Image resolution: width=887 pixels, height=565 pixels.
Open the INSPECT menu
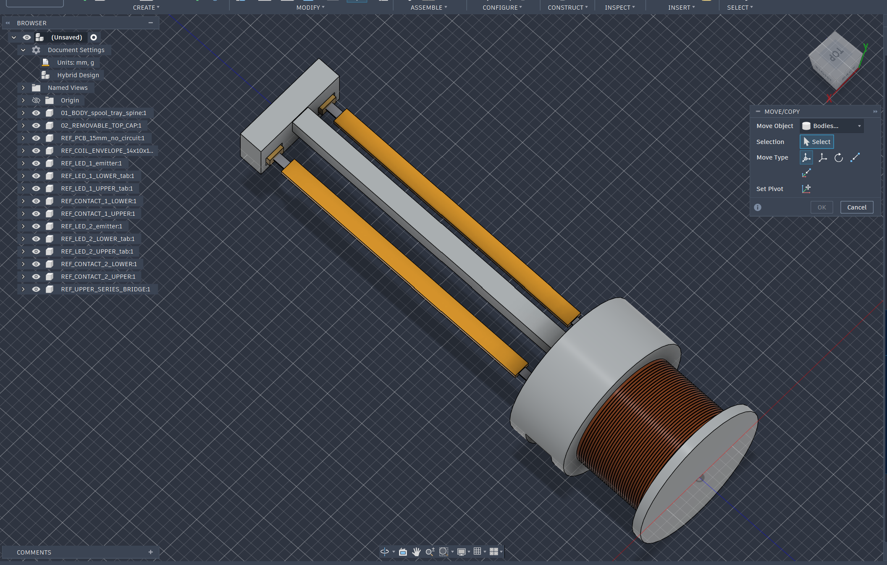click(620, 8)
